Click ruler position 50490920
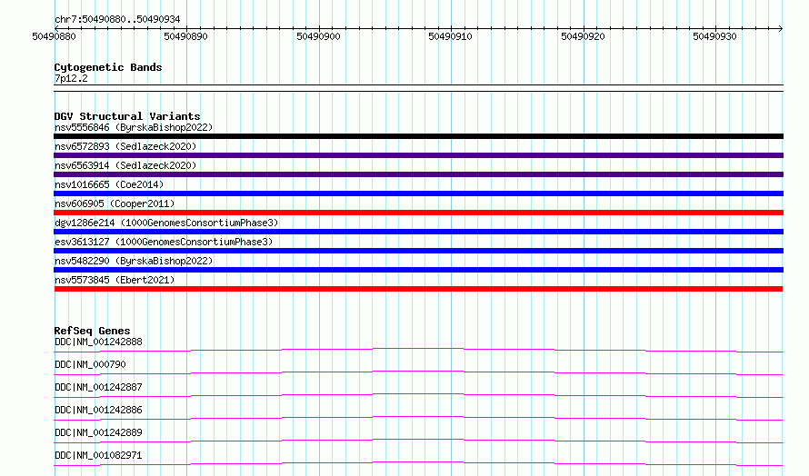 point(583,36)
